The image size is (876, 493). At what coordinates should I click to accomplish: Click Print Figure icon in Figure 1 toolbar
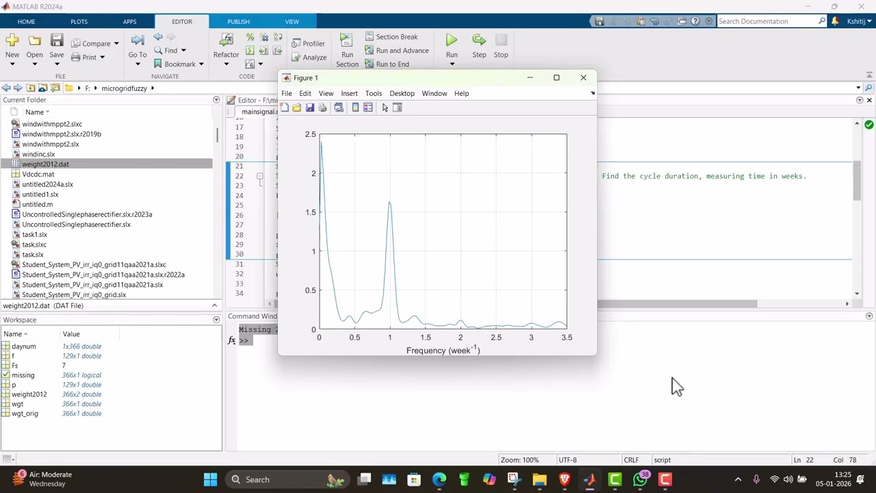point(322,108)
